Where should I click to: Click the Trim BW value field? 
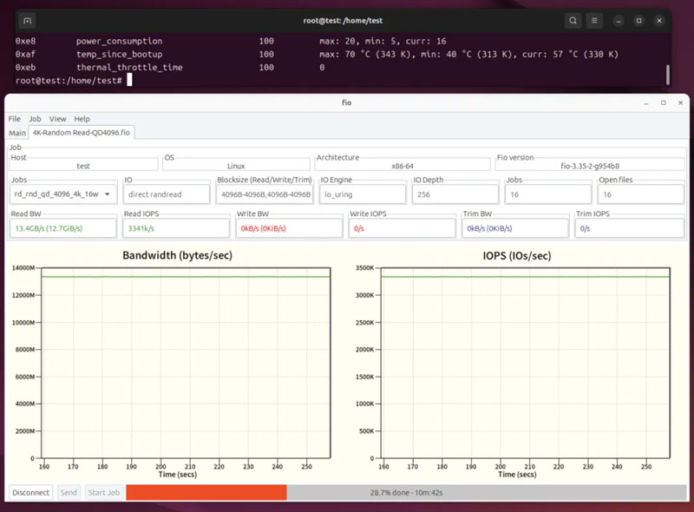coord(515,228)
